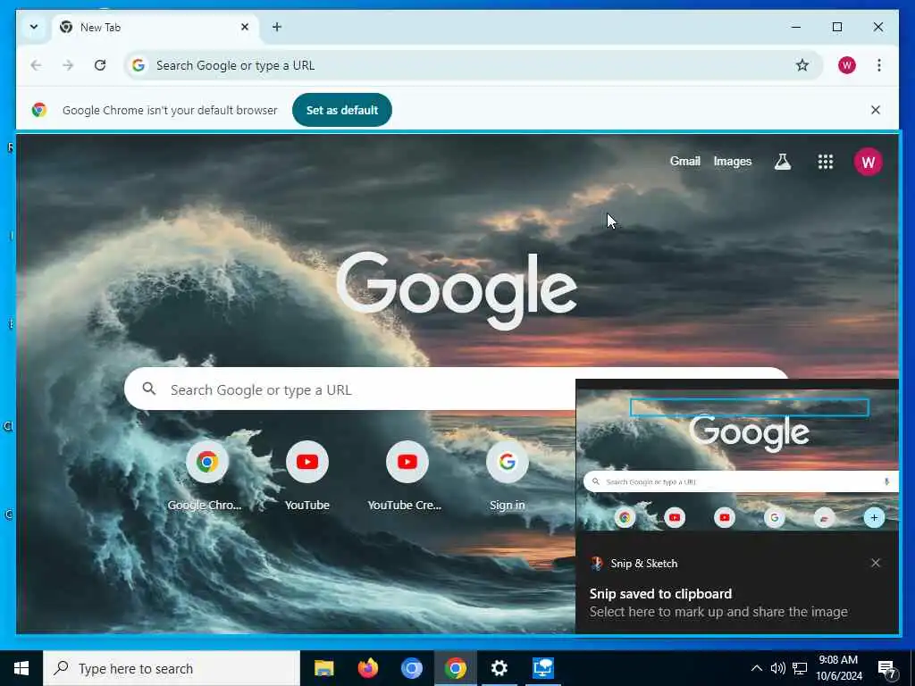
Task: Bookmark this tab with star icon
Action: (x=802, y=65)
